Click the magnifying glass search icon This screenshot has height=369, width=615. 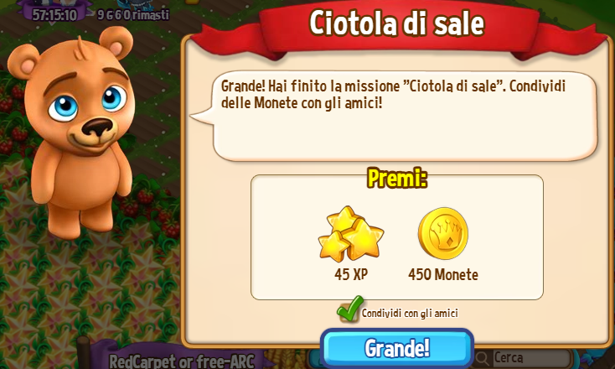tap(482, 358)
